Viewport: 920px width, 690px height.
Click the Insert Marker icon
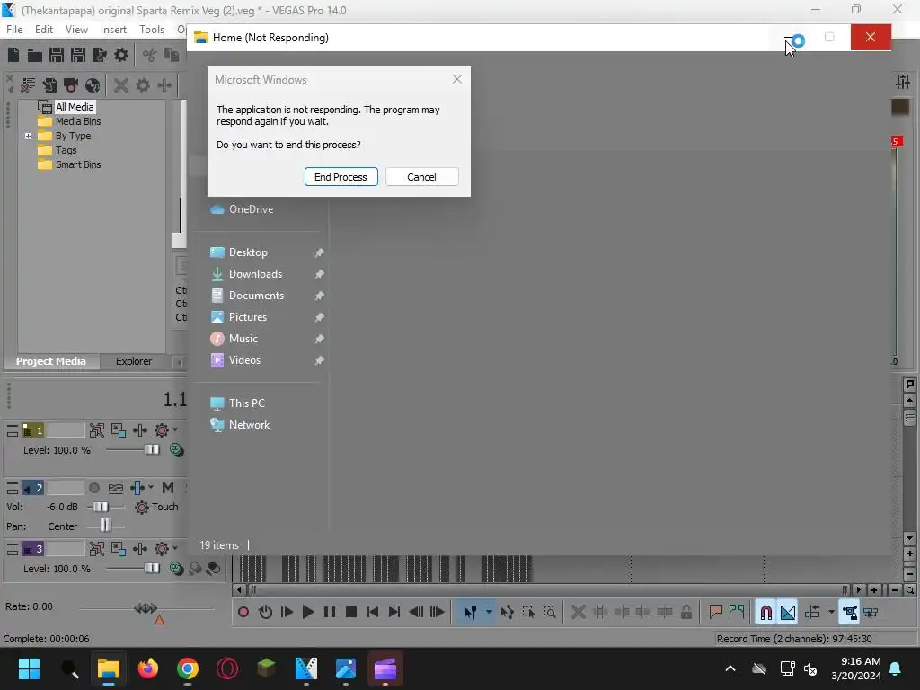click(715, 612)
